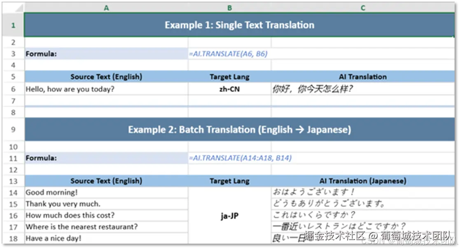
Task: Select row 11 header
Action: coord(13,158)
